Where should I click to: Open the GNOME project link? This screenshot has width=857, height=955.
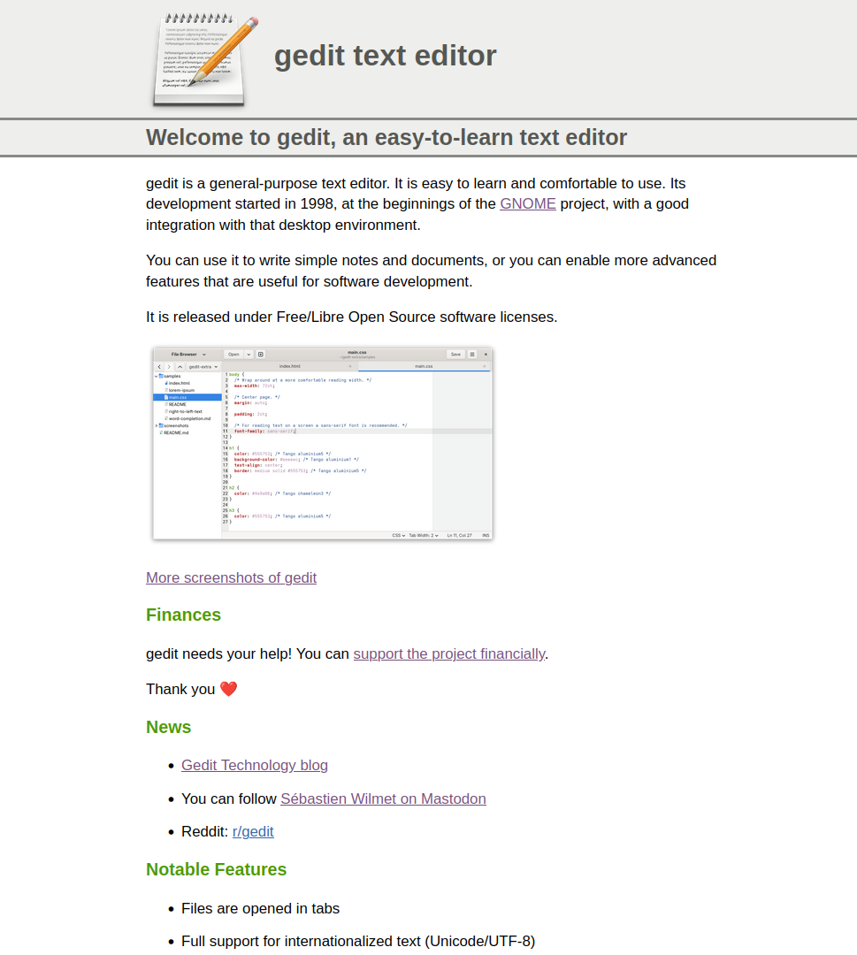[527, 203]
